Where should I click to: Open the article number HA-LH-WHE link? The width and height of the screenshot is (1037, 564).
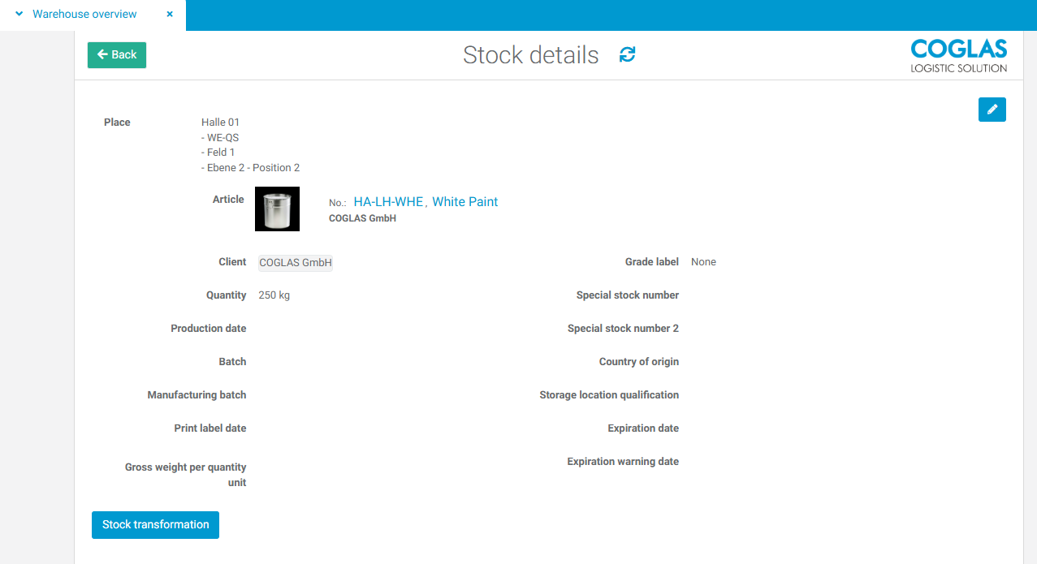pos(387,201)
